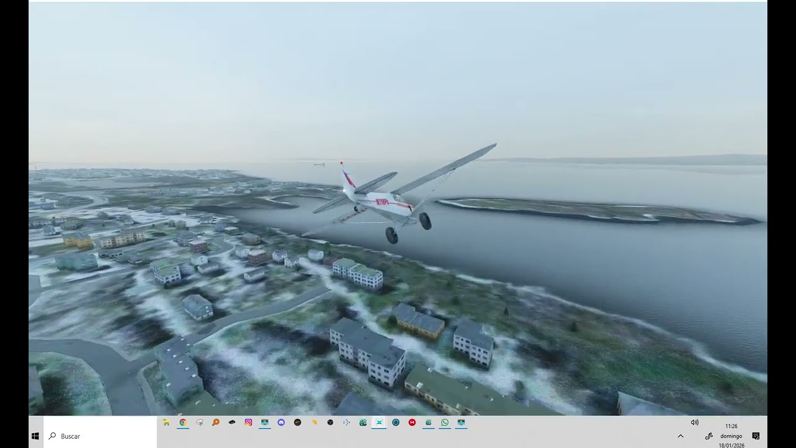Open the dark green square app icon
The image size is (796, 448).
tap(363, 422)
